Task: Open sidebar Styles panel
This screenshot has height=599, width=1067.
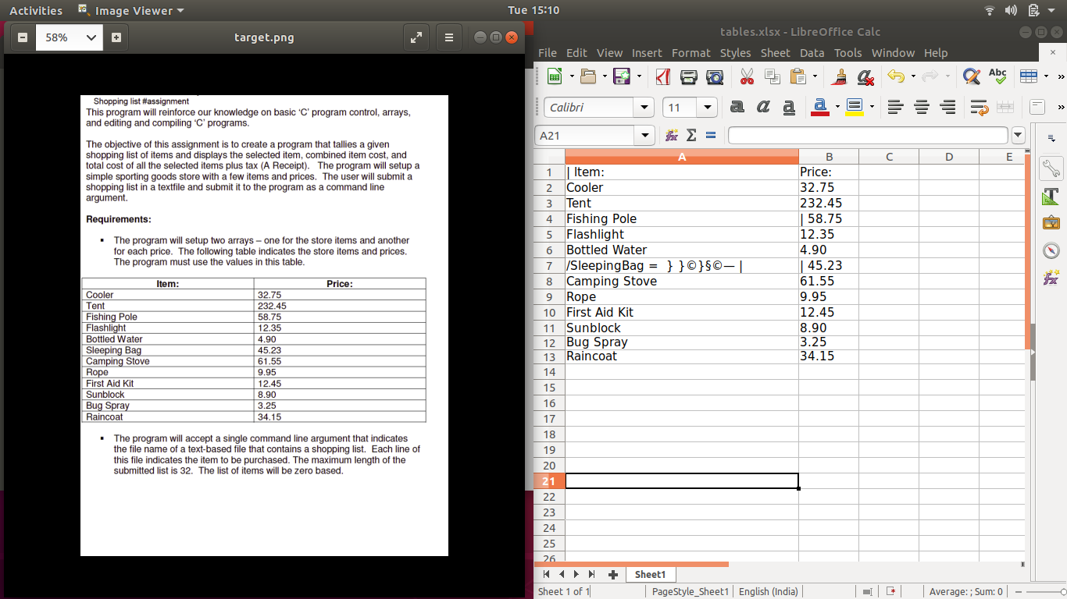Action: (1051, 196)
